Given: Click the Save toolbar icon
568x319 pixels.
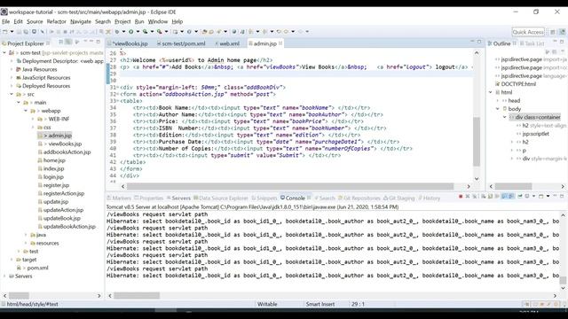Looking at the screenshot, I should pyautogui.click(x=19, y=32).
